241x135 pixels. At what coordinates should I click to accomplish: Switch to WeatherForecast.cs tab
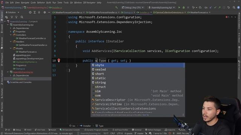point(199,12)
